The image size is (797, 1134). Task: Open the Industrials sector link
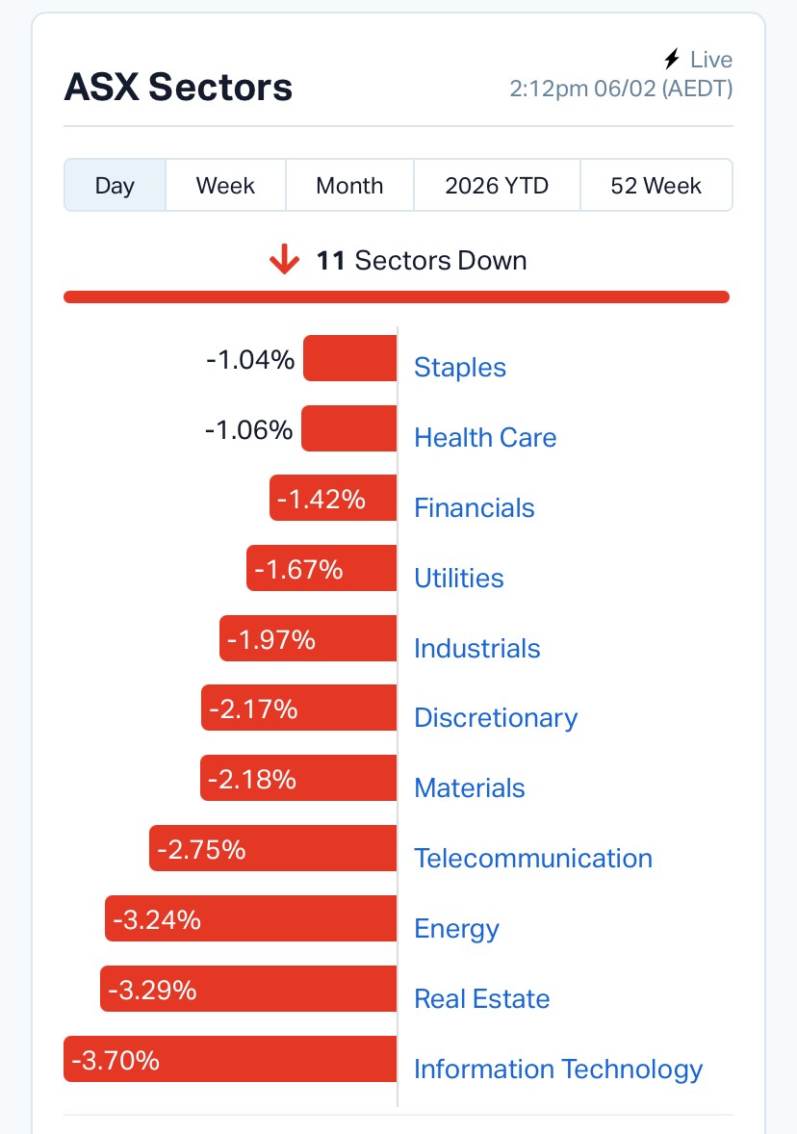click(x=476, y=648)
